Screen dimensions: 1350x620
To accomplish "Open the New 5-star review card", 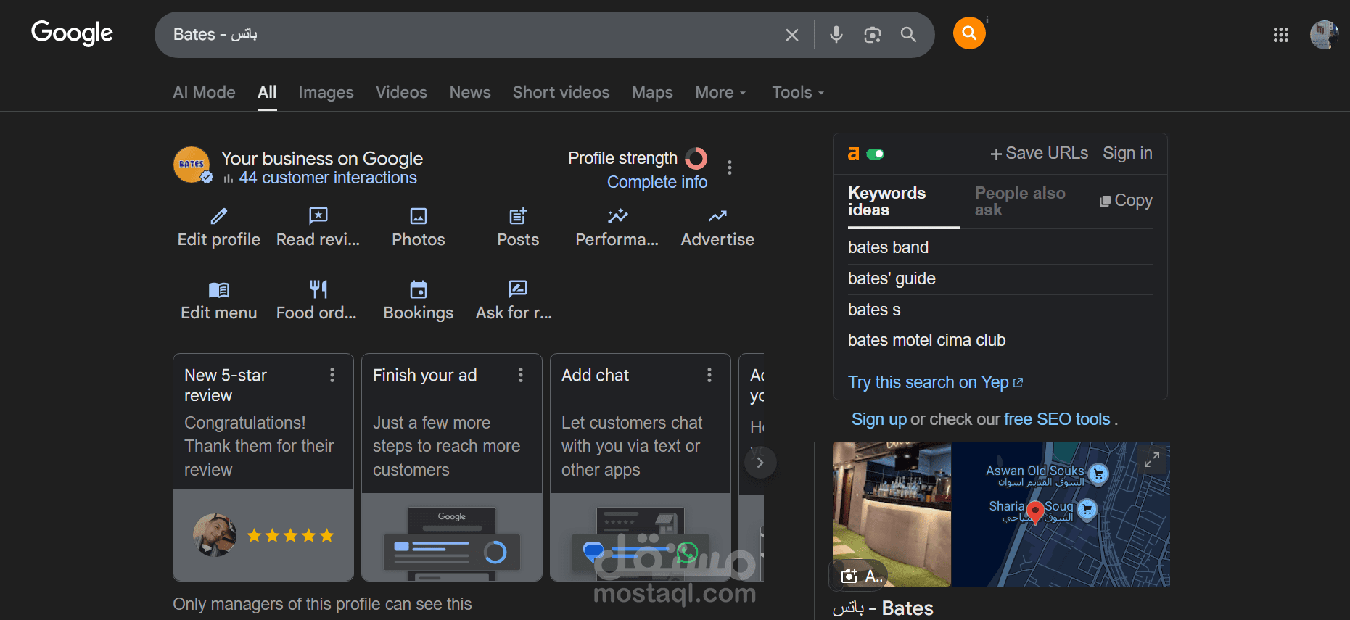I will 263,467.
